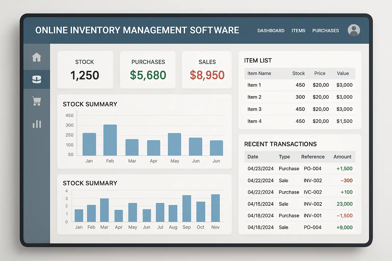The image size is (392, 261).
Task: Sort item list by Stock column header
Action: (x=298, y=73)
